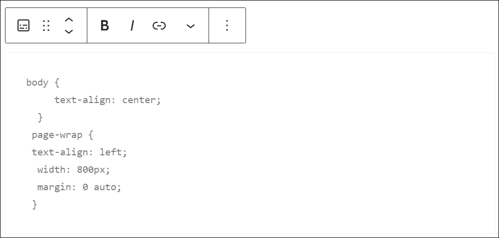Click the word "auto" in the margin line

[105, 187]
